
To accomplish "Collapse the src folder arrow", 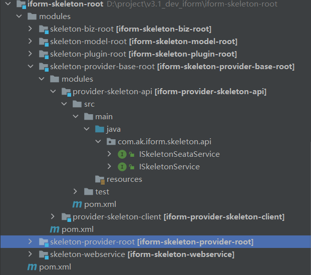I will 64,104.
